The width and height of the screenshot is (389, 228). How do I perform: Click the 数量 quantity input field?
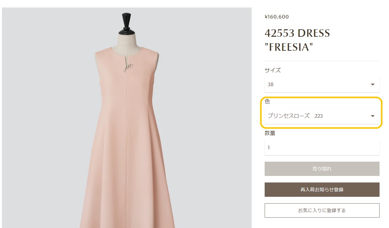click(322, 147)
